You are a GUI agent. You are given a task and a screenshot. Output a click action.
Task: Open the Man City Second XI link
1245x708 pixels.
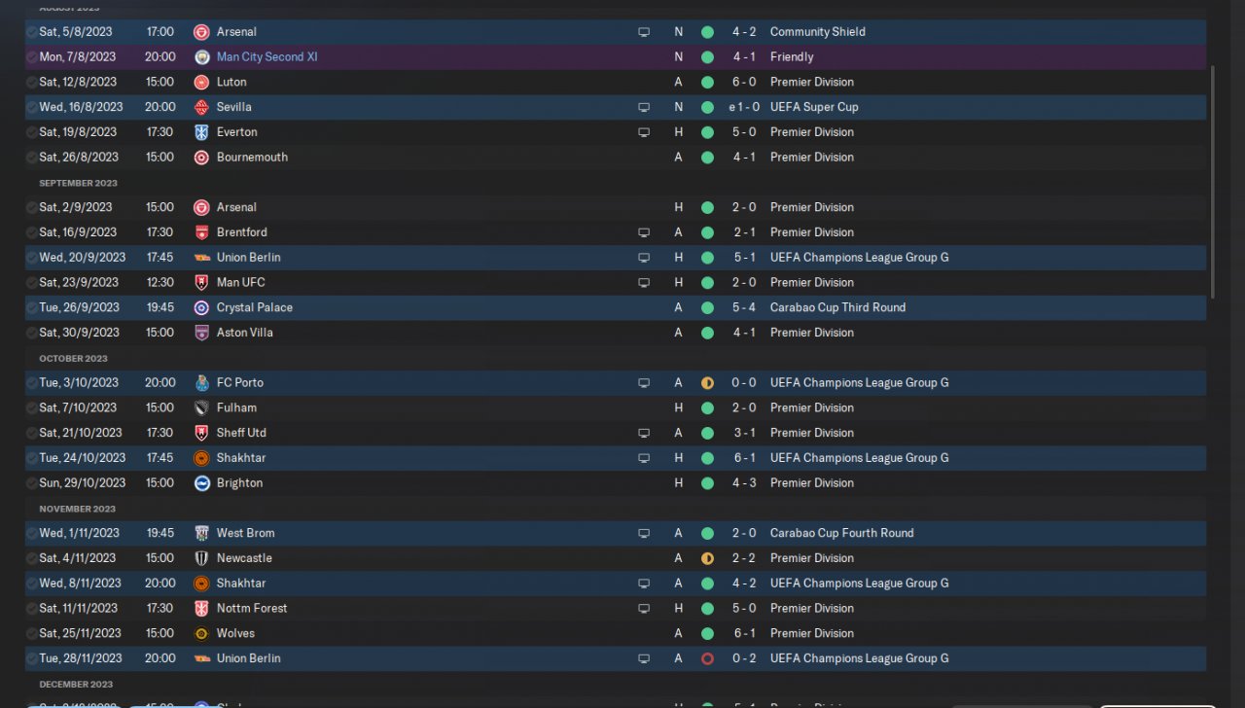click(267, 57)
